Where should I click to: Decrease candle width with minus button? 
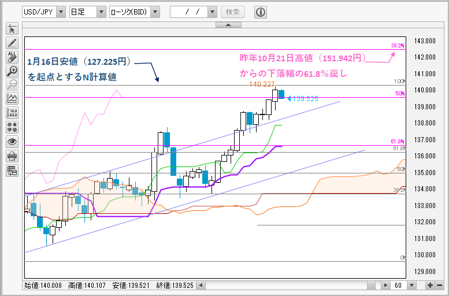439,286
